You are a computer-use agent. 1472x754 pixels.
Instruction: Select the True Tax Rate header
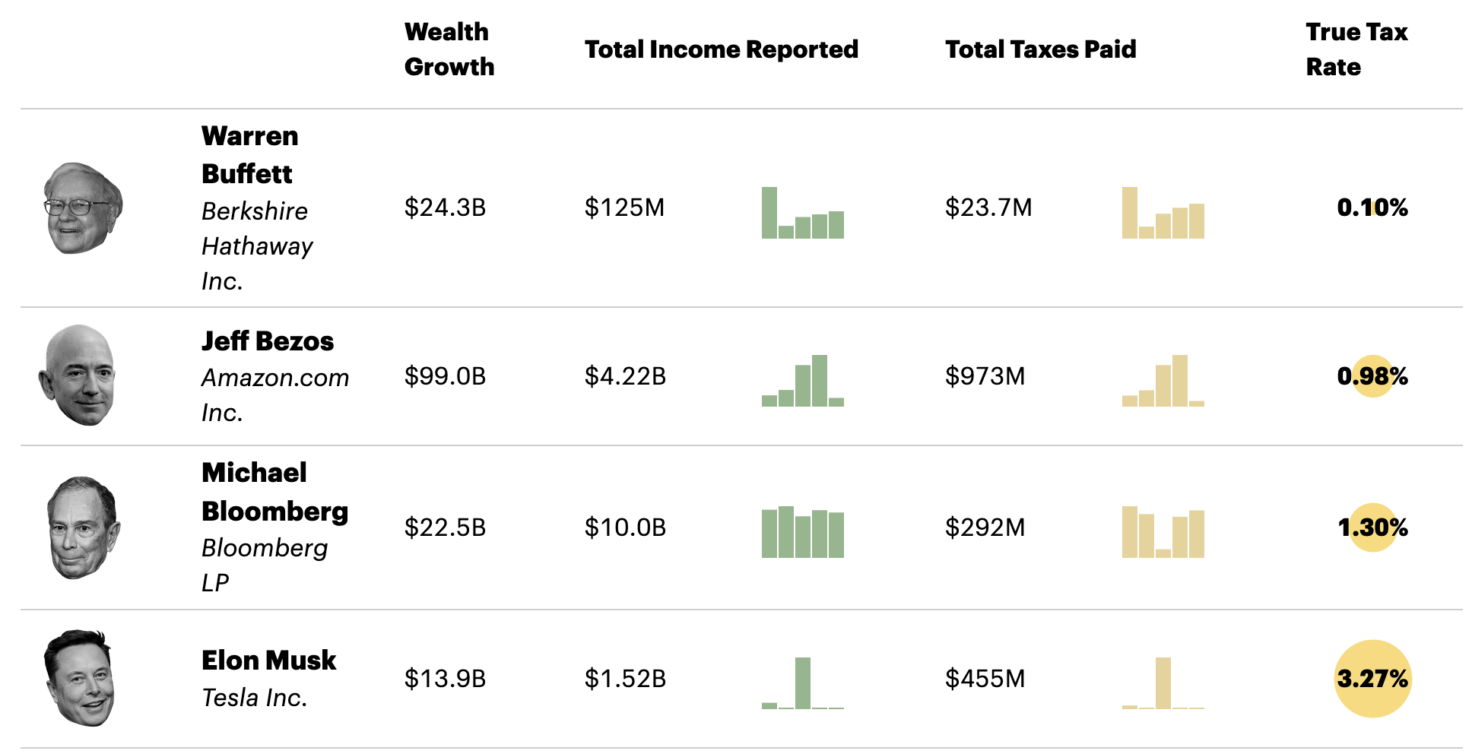(1356, 49)
